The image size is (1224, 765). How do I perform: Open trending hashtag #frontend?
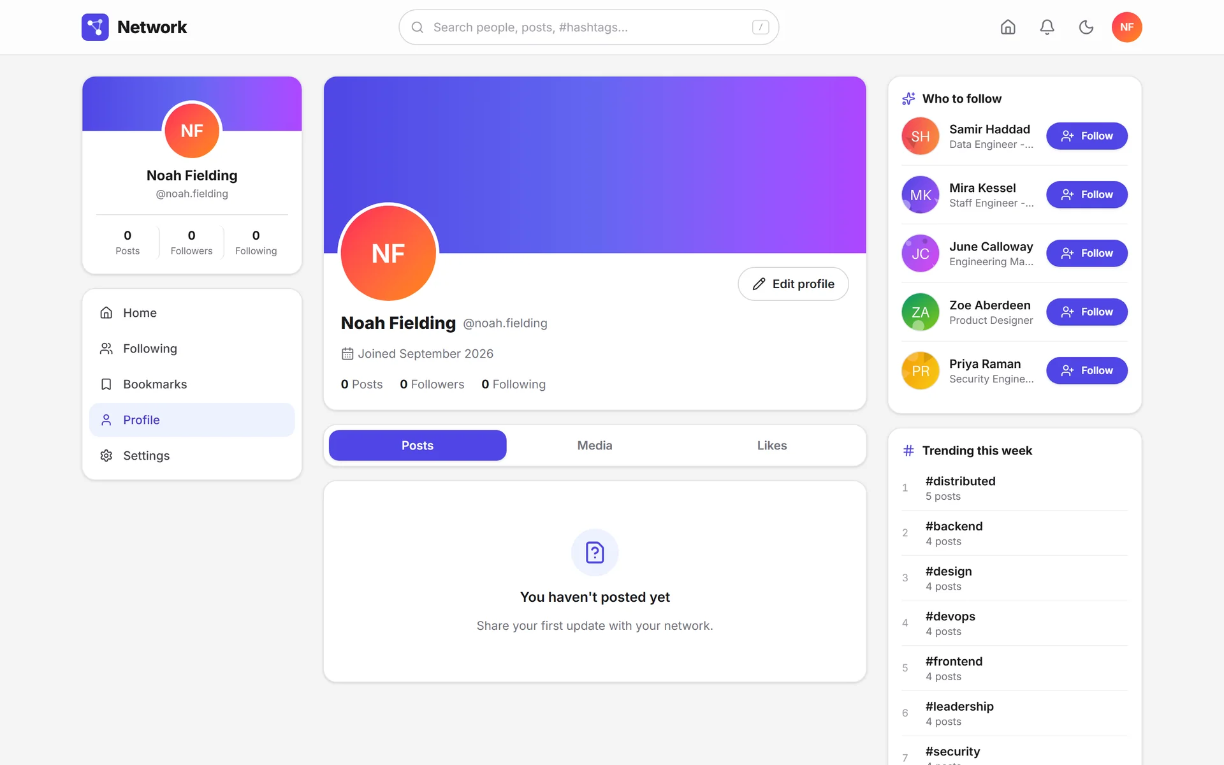tap(954, 662)
